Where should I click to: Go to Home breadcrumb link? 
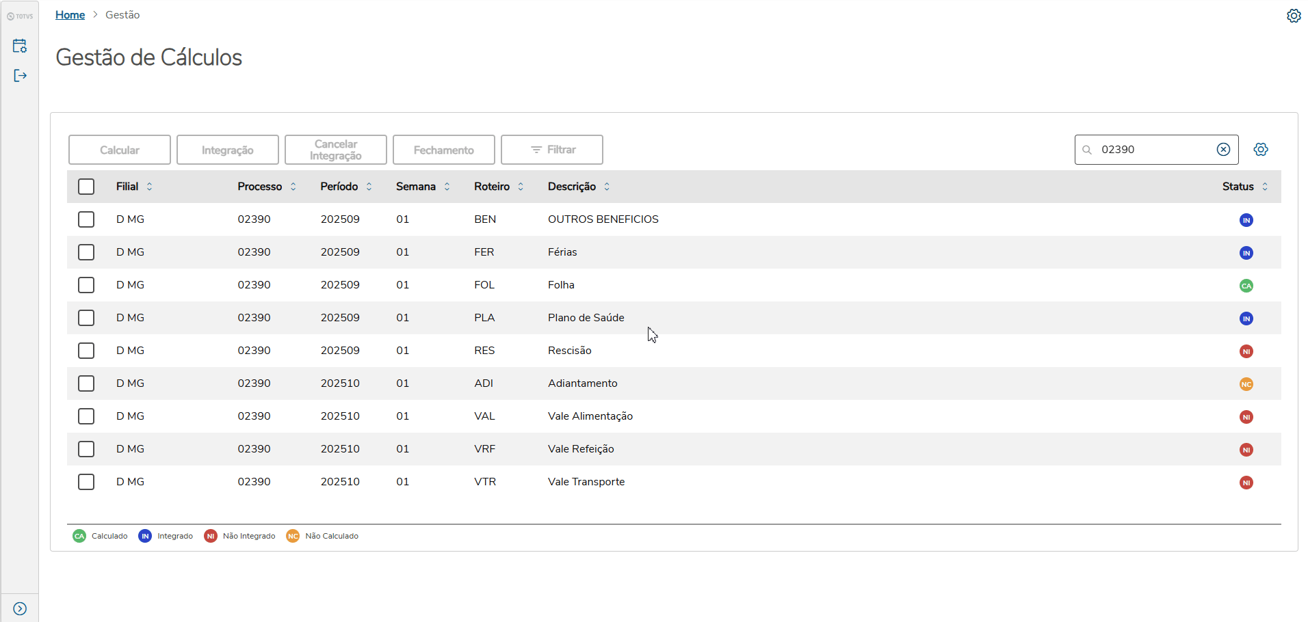tap(70, 15)
